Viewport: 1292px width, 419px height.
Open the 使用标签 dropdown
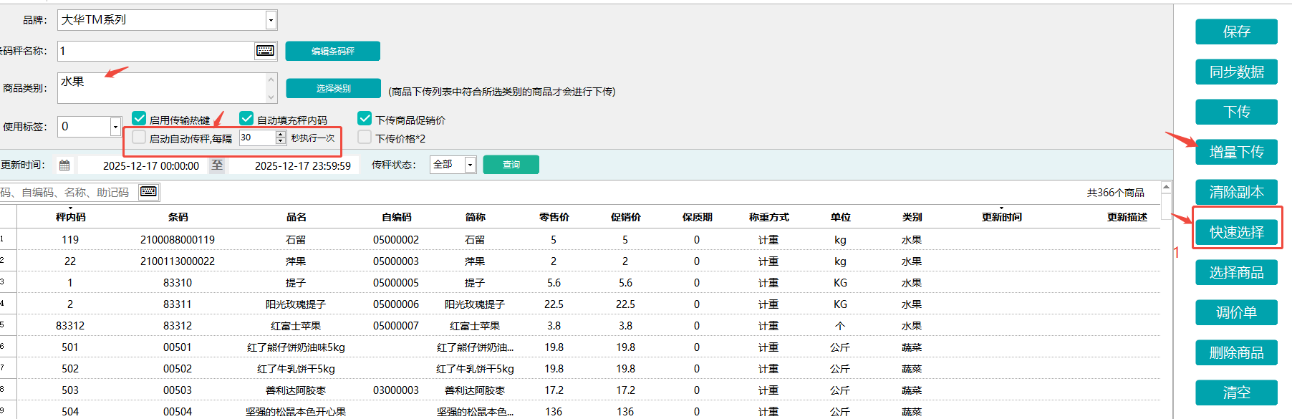pyautogui.click(x=115, y=127)
